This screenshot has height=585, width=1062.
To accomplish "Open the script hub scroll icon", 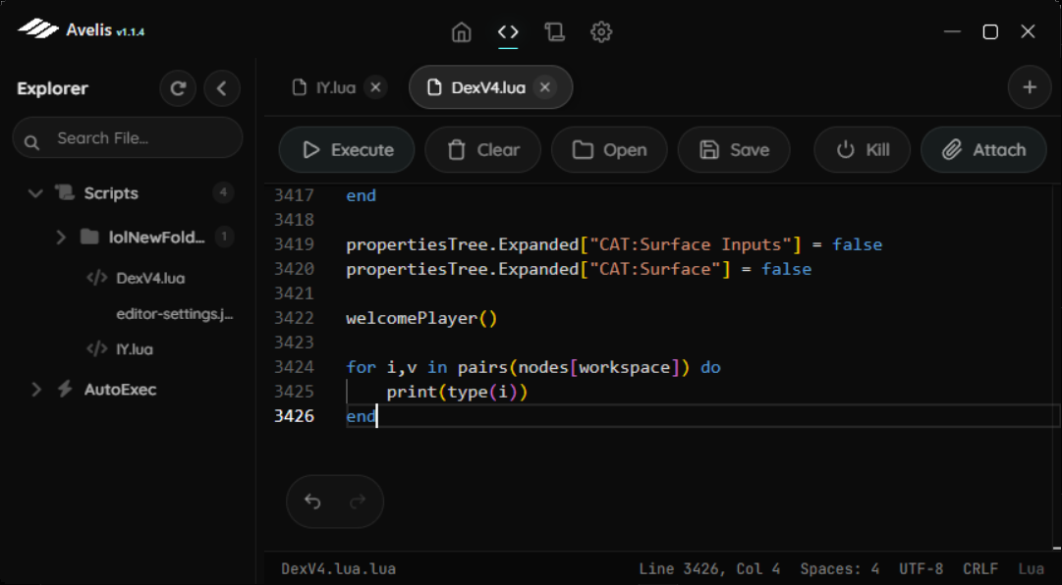I will pyautogui.click(x=555, y=31).
